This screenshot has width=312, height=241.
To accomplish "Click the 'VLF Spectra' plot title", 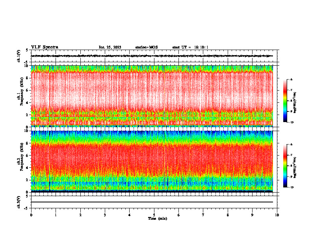I will [45, 47].
